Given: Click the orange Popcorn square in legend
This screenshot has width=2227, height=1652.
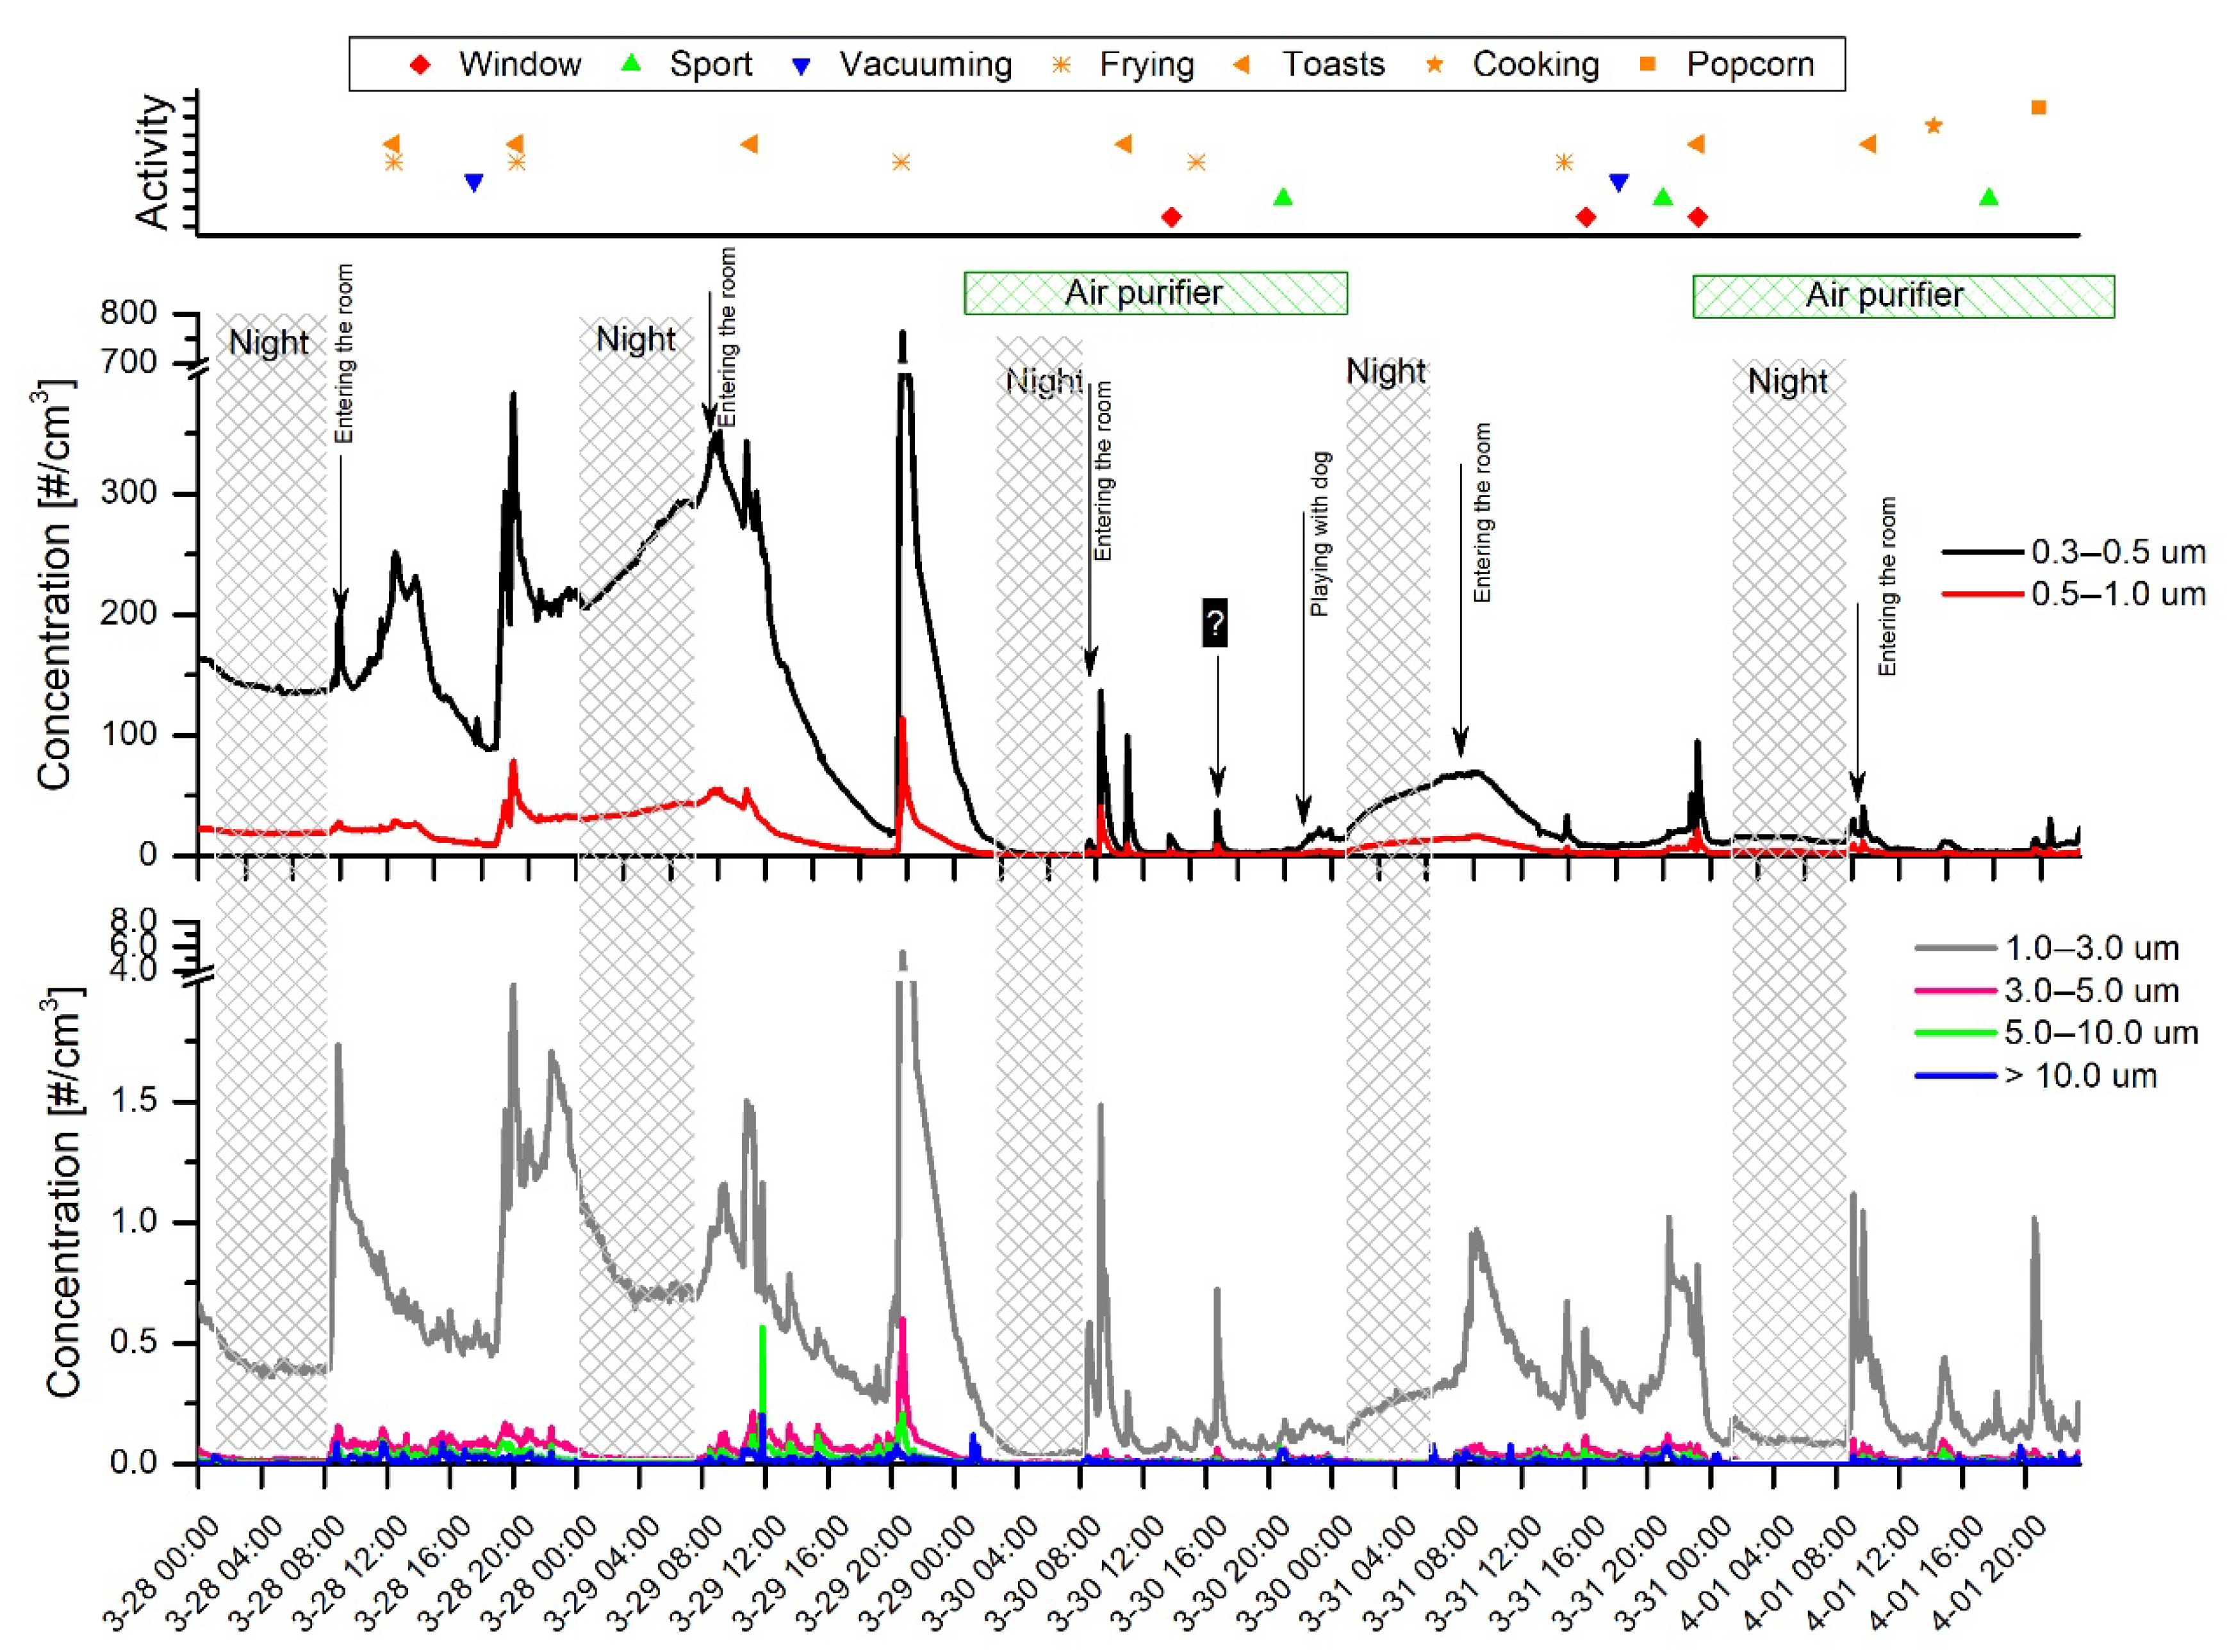Looking at the screenshot, I should 1648,64.
